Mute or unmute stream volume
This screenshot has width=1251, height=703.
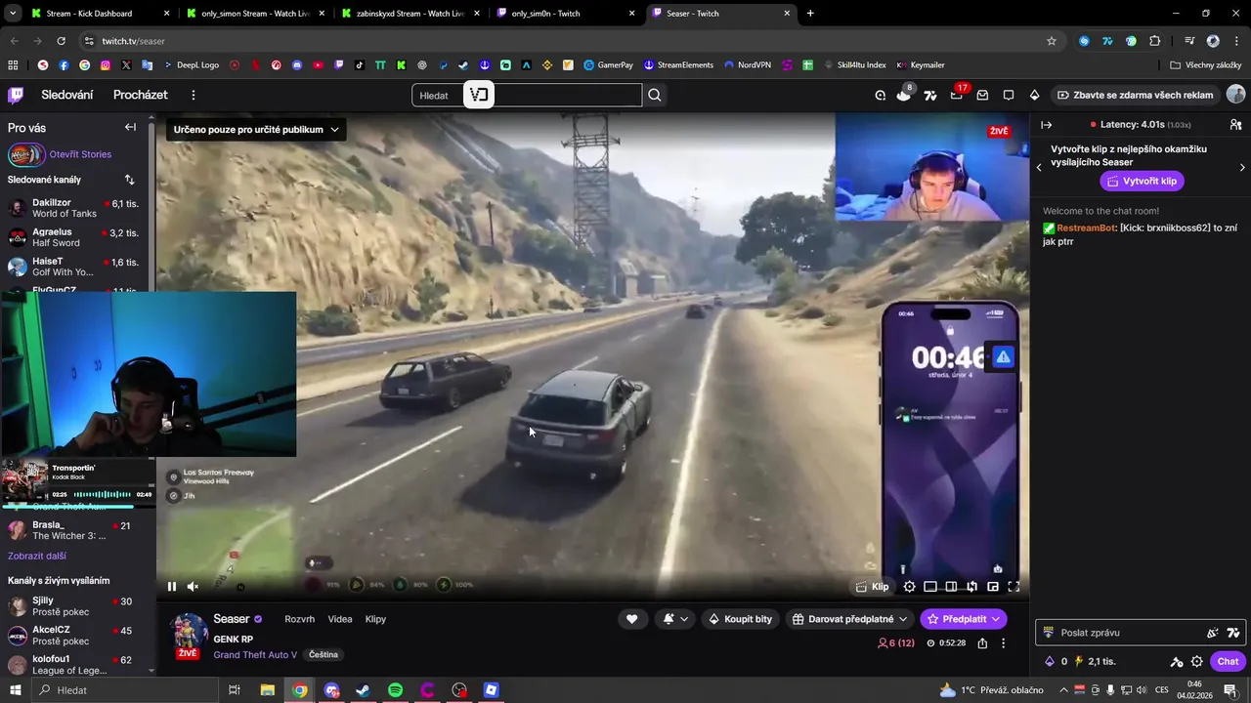(x=193, y=587)
